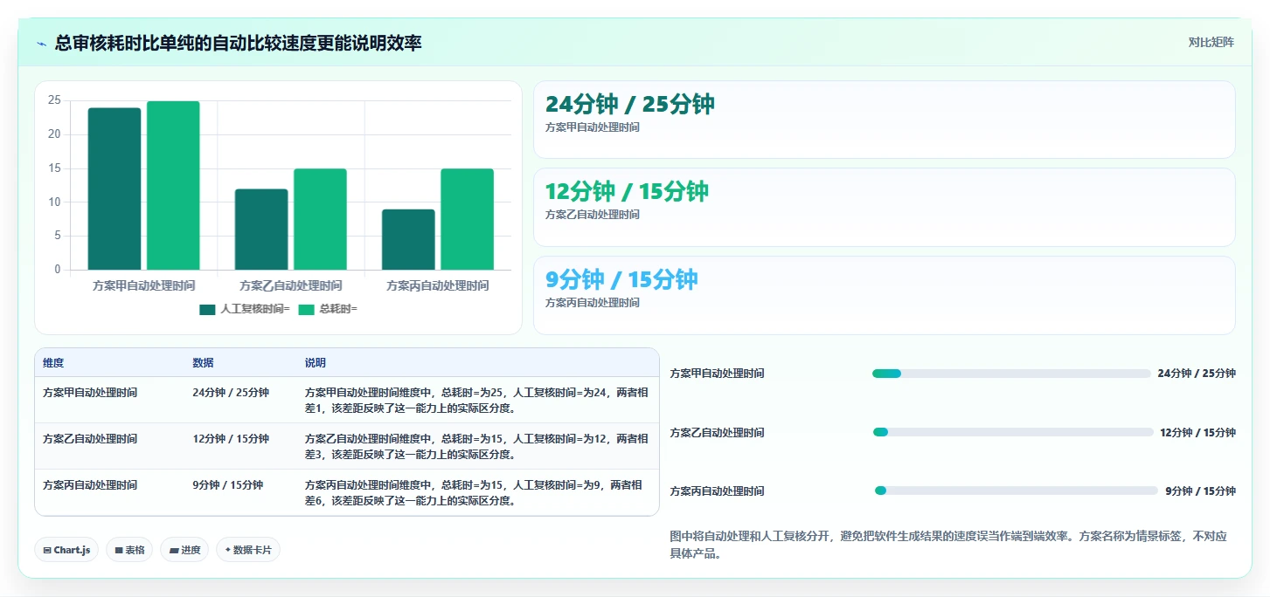Click the 方案甲 dark green bar
The height and width of the screenshot is (597, 1270).
(x=115, y=189)
